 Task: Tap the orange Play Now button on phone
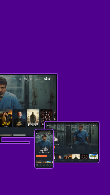pos(42,156)
